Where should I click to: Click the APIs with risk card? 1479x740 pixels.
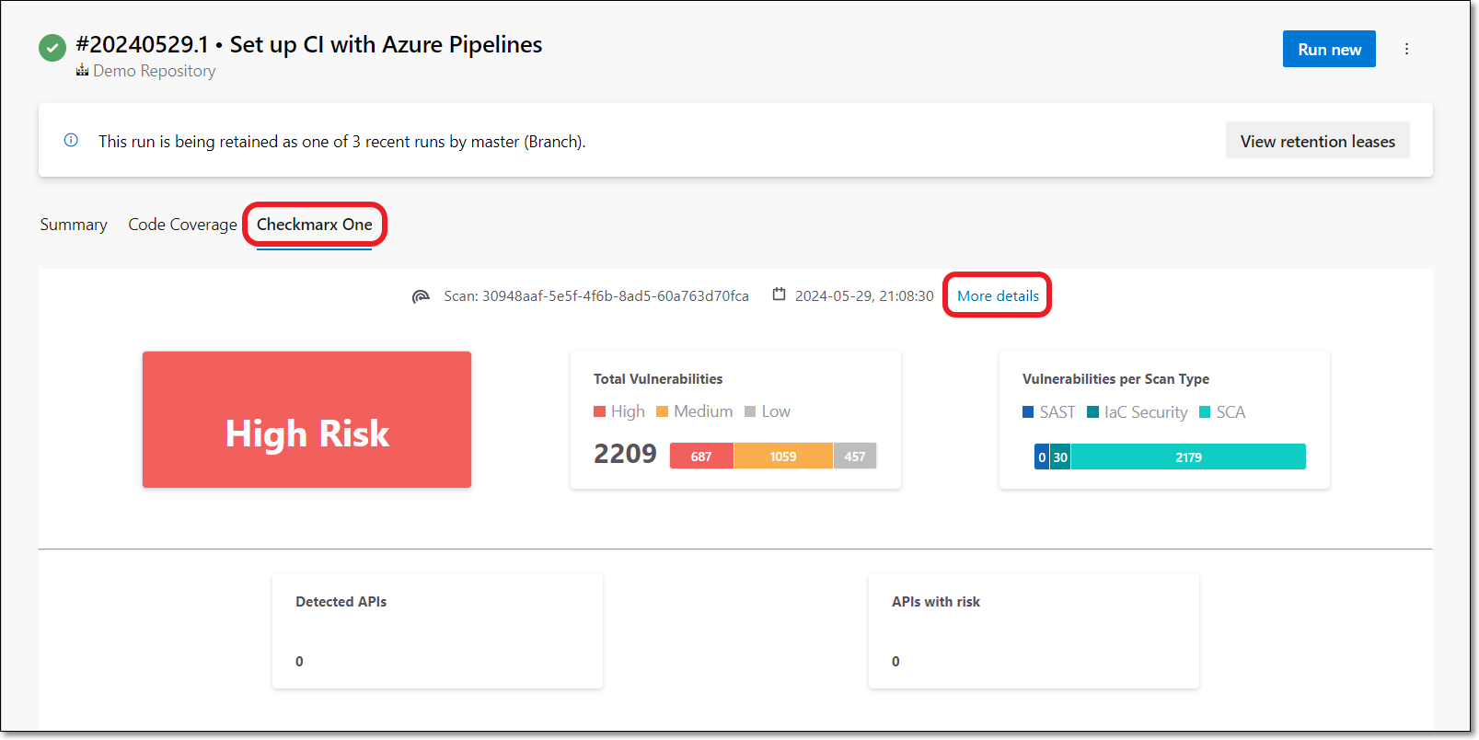point(1034,630)
